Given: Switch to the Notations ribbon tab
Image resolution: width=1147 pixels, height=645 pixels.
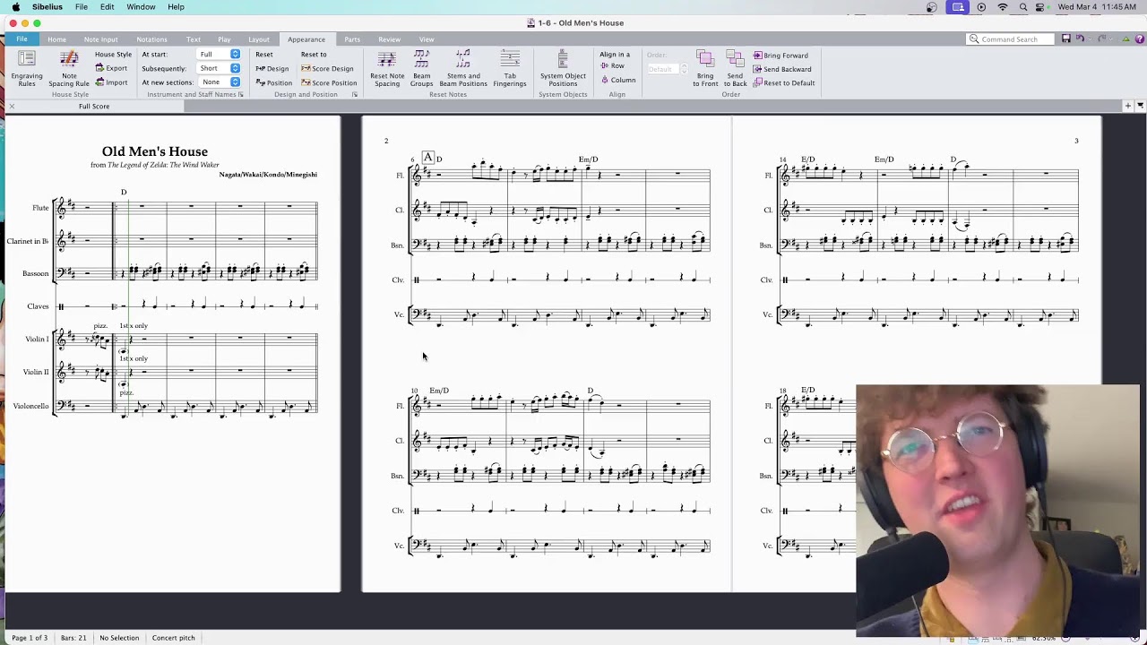Looking at the screenshot, I should click(x=151, y=39).
